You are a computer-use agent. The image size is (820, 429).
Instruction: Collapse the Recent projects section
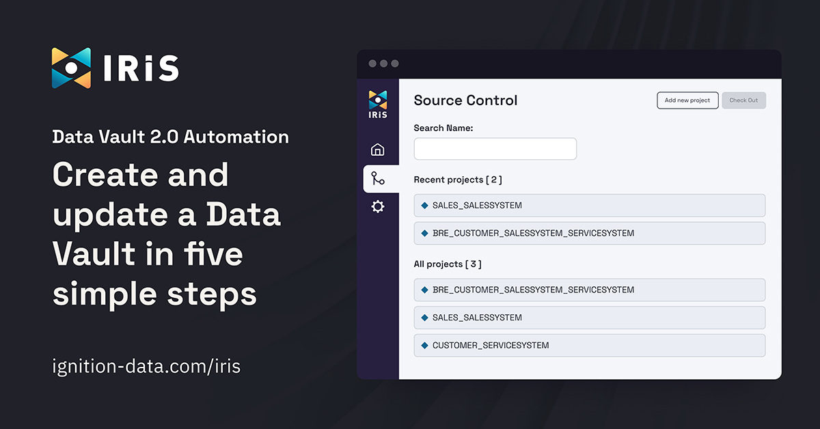(458, 179)
